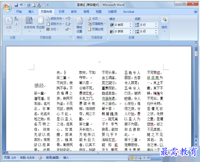The image size is (200, 162).
Task: Open 纸张方向 orientation dropdown
Action: click(x=55, y=19)
